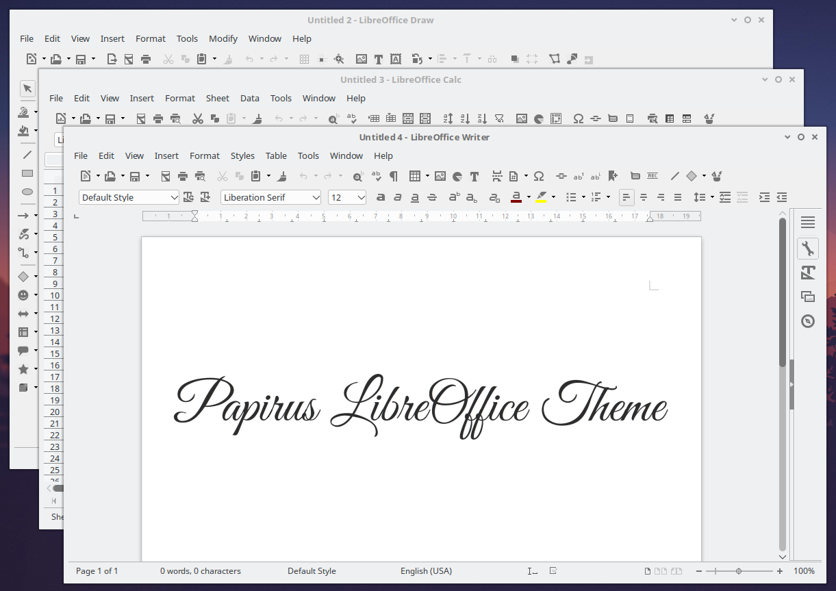Open the Sheet menu in Calc
This screenshot has height=591, width=836.
pos(217,98)
